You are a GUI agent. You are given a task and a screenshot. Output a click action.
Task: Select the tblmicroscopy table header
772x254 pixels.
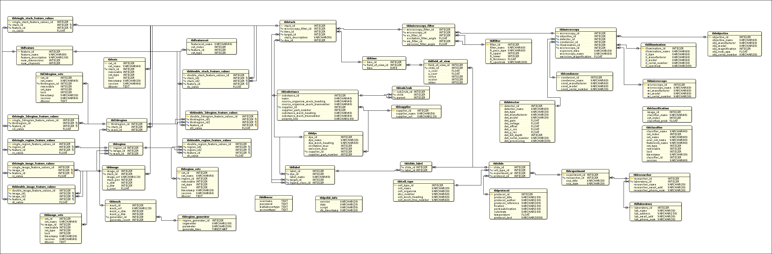(586, 30)
